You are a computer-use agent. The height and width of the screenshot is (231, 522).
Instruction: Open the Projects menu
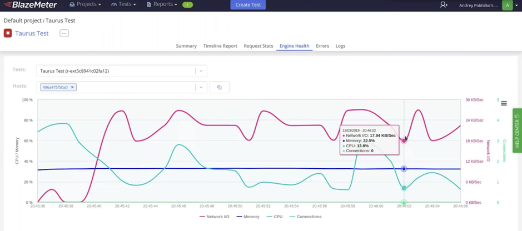[x=85, y=4]
